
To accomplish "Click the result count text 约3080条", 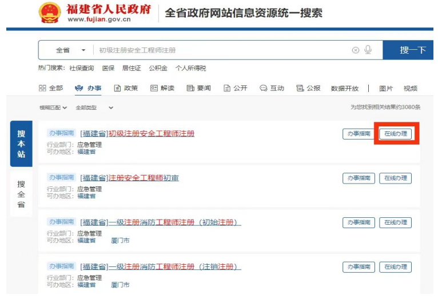I will click(408, 107).
